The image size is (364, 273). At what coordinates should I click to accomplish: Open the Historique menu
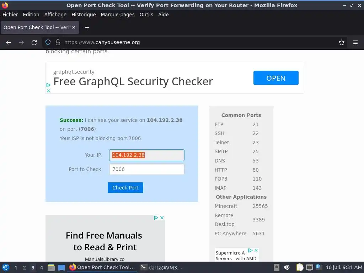pos(84,15)
